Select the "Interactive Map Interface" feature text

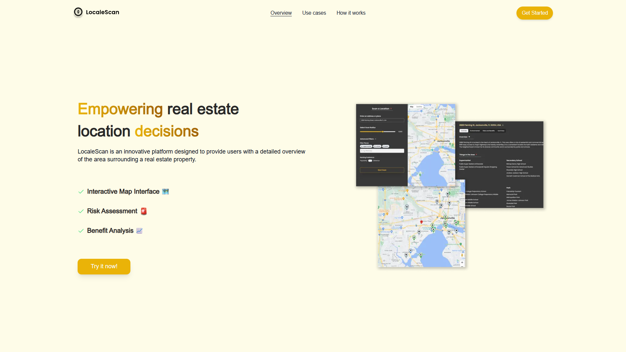(x=123, y=192)
